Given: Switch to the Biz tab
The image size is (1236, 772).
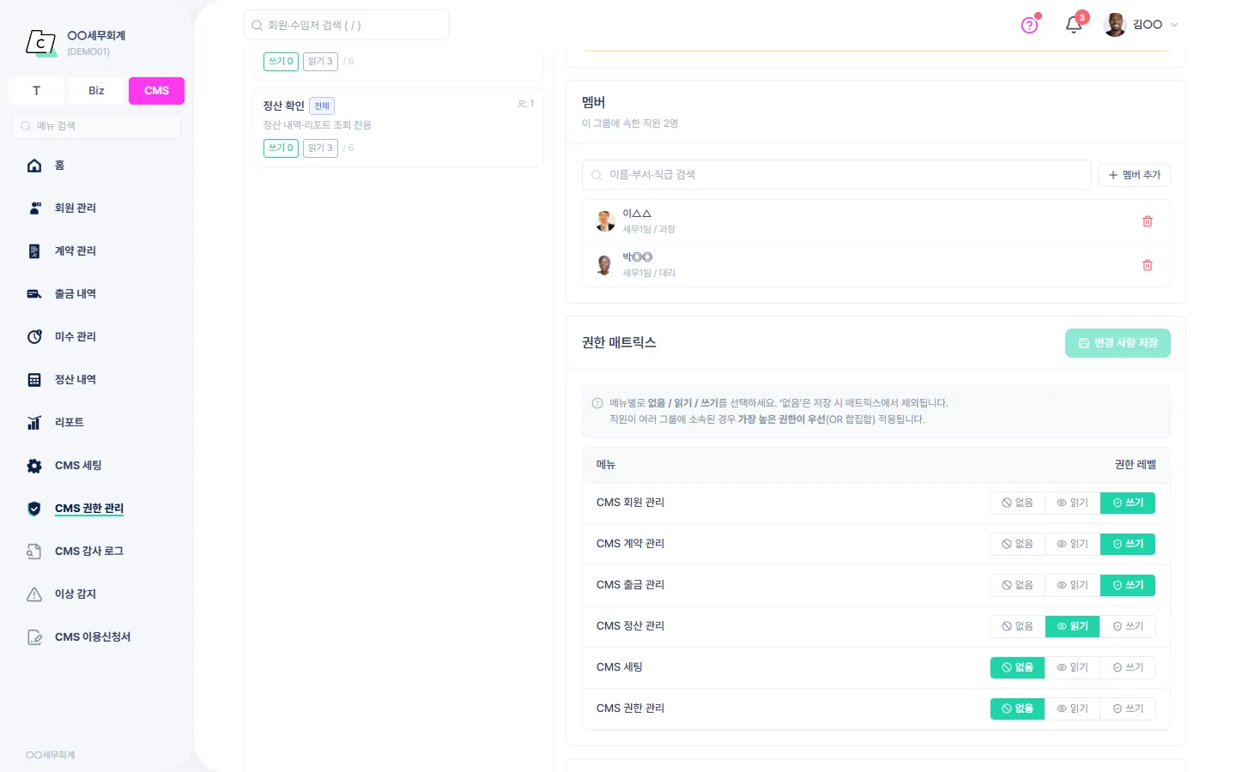Looking at the screenshot, I should 96,91.
